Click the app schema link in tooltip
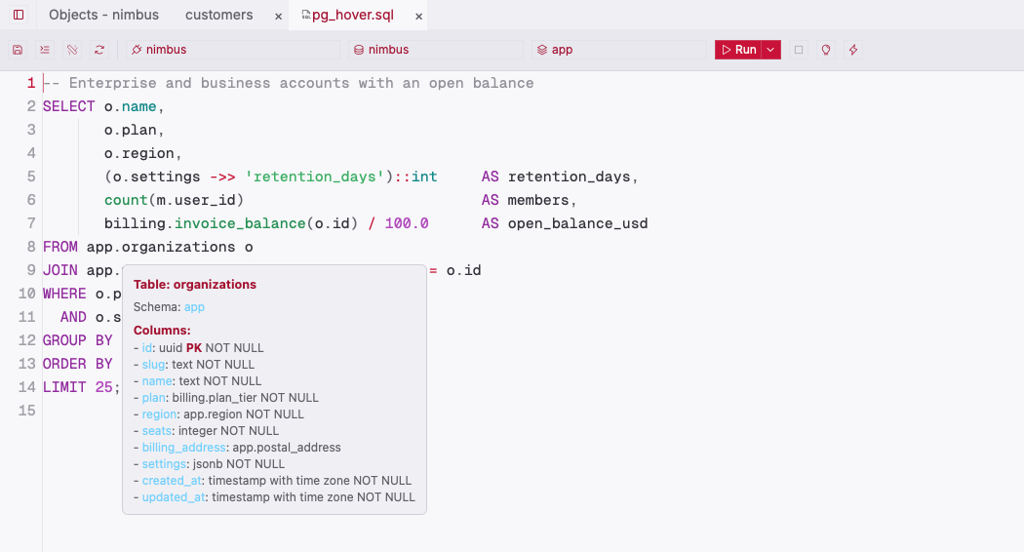The image size is (1024, 552). pos(194,307)
